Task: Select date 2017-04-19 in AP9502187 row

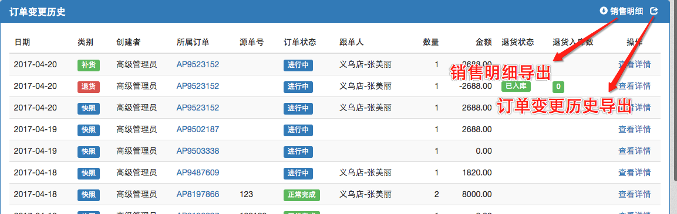Action: (x=35, y=129)
